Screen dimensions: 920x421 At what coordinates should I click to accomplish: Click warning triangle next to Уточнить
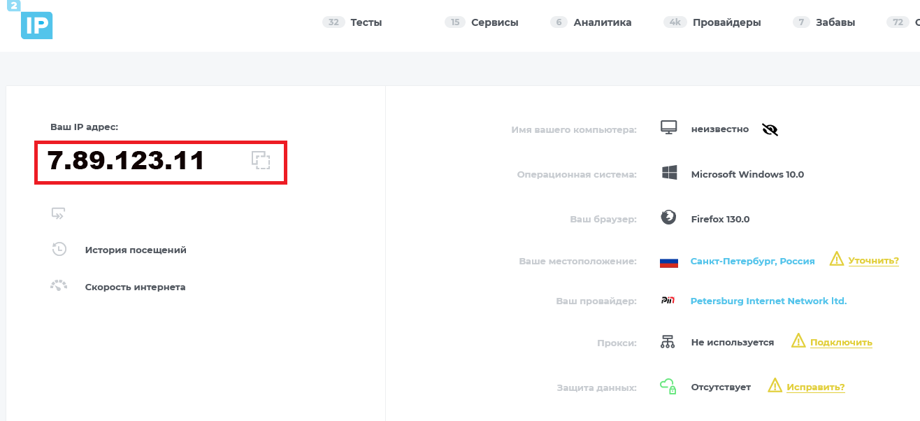tap(837, 259)
